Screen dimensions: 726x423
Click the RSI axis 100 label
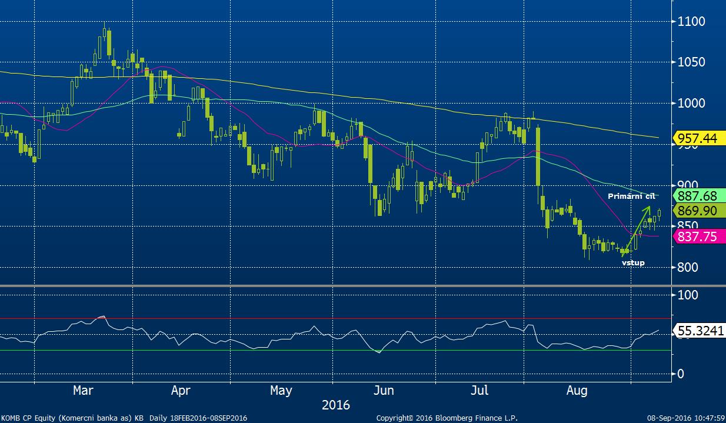688,294
